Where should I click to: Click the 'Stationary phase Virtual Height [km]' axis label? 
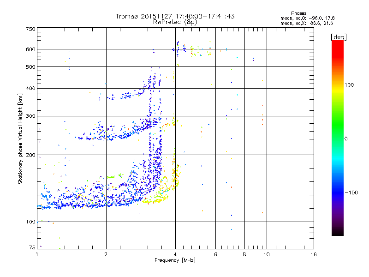click(20, 138)
